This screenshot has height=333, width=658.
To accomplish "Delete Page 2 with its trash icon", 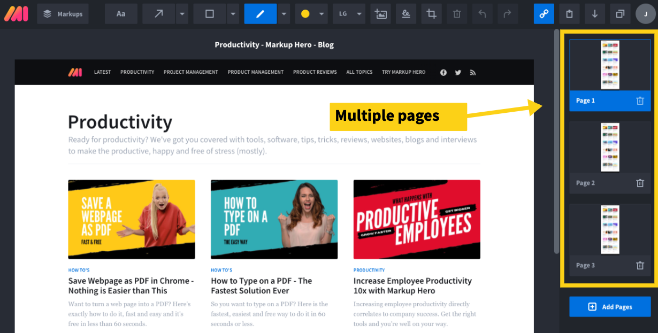I will click(640, 183).
